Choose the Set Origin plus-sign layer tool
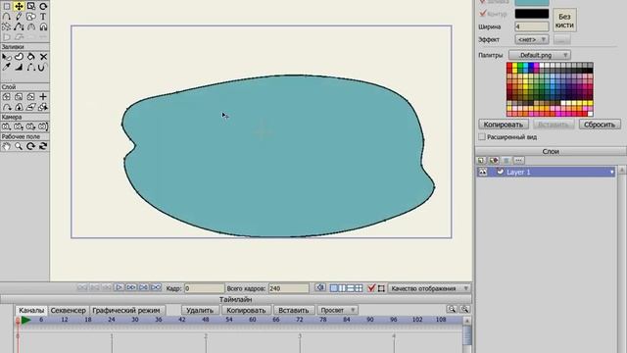 [x=43, y=97]
